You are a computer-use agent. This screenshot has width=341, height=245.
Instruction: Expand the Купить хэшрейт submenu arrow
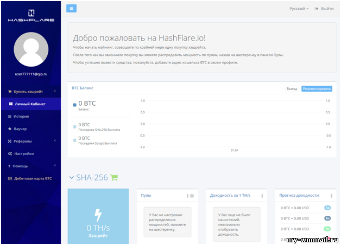coord(55,91)
